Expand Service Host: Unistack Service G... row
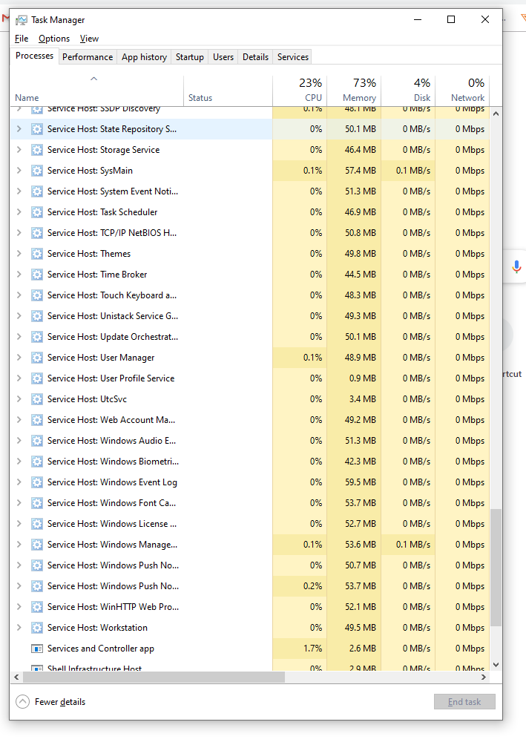The width and height of the screenshot is (526, 745). [x=19, y=316]
